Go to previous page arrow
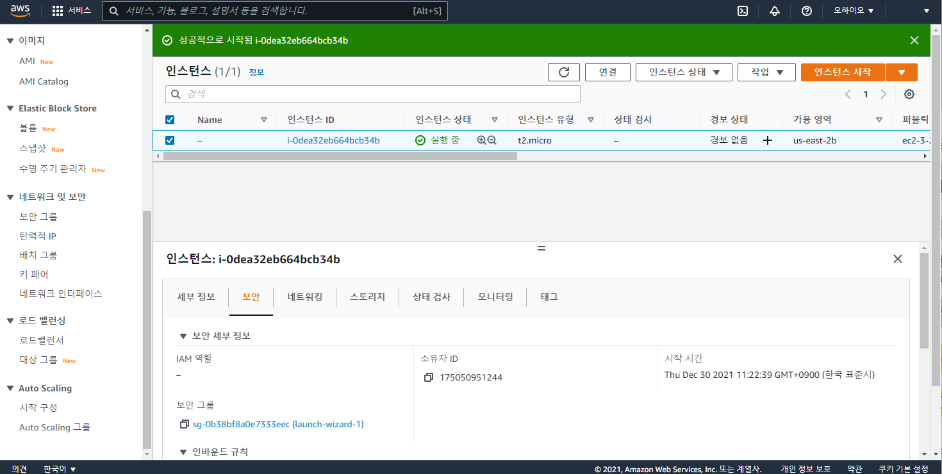Image resolution: width=942 pixels, height=474 pixels. point(848,94)
